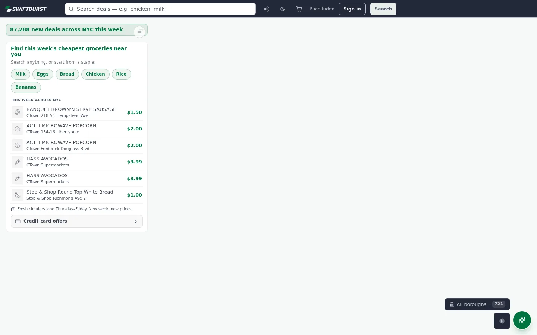
Task: Open Act II Popcorn at Liberty Ave
Action: (77, 129)
